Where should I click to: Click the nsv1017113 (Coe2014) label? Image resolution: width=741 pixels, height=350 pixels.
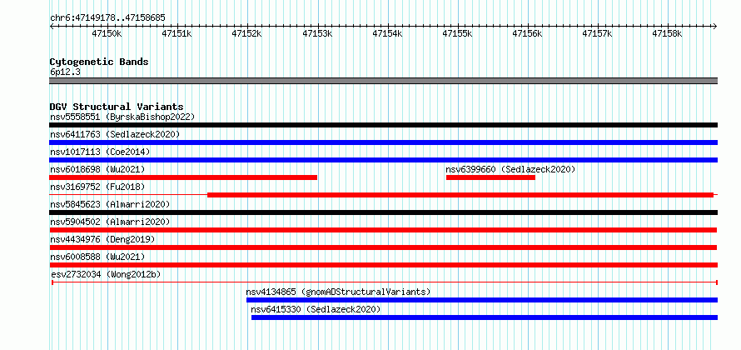100,152
